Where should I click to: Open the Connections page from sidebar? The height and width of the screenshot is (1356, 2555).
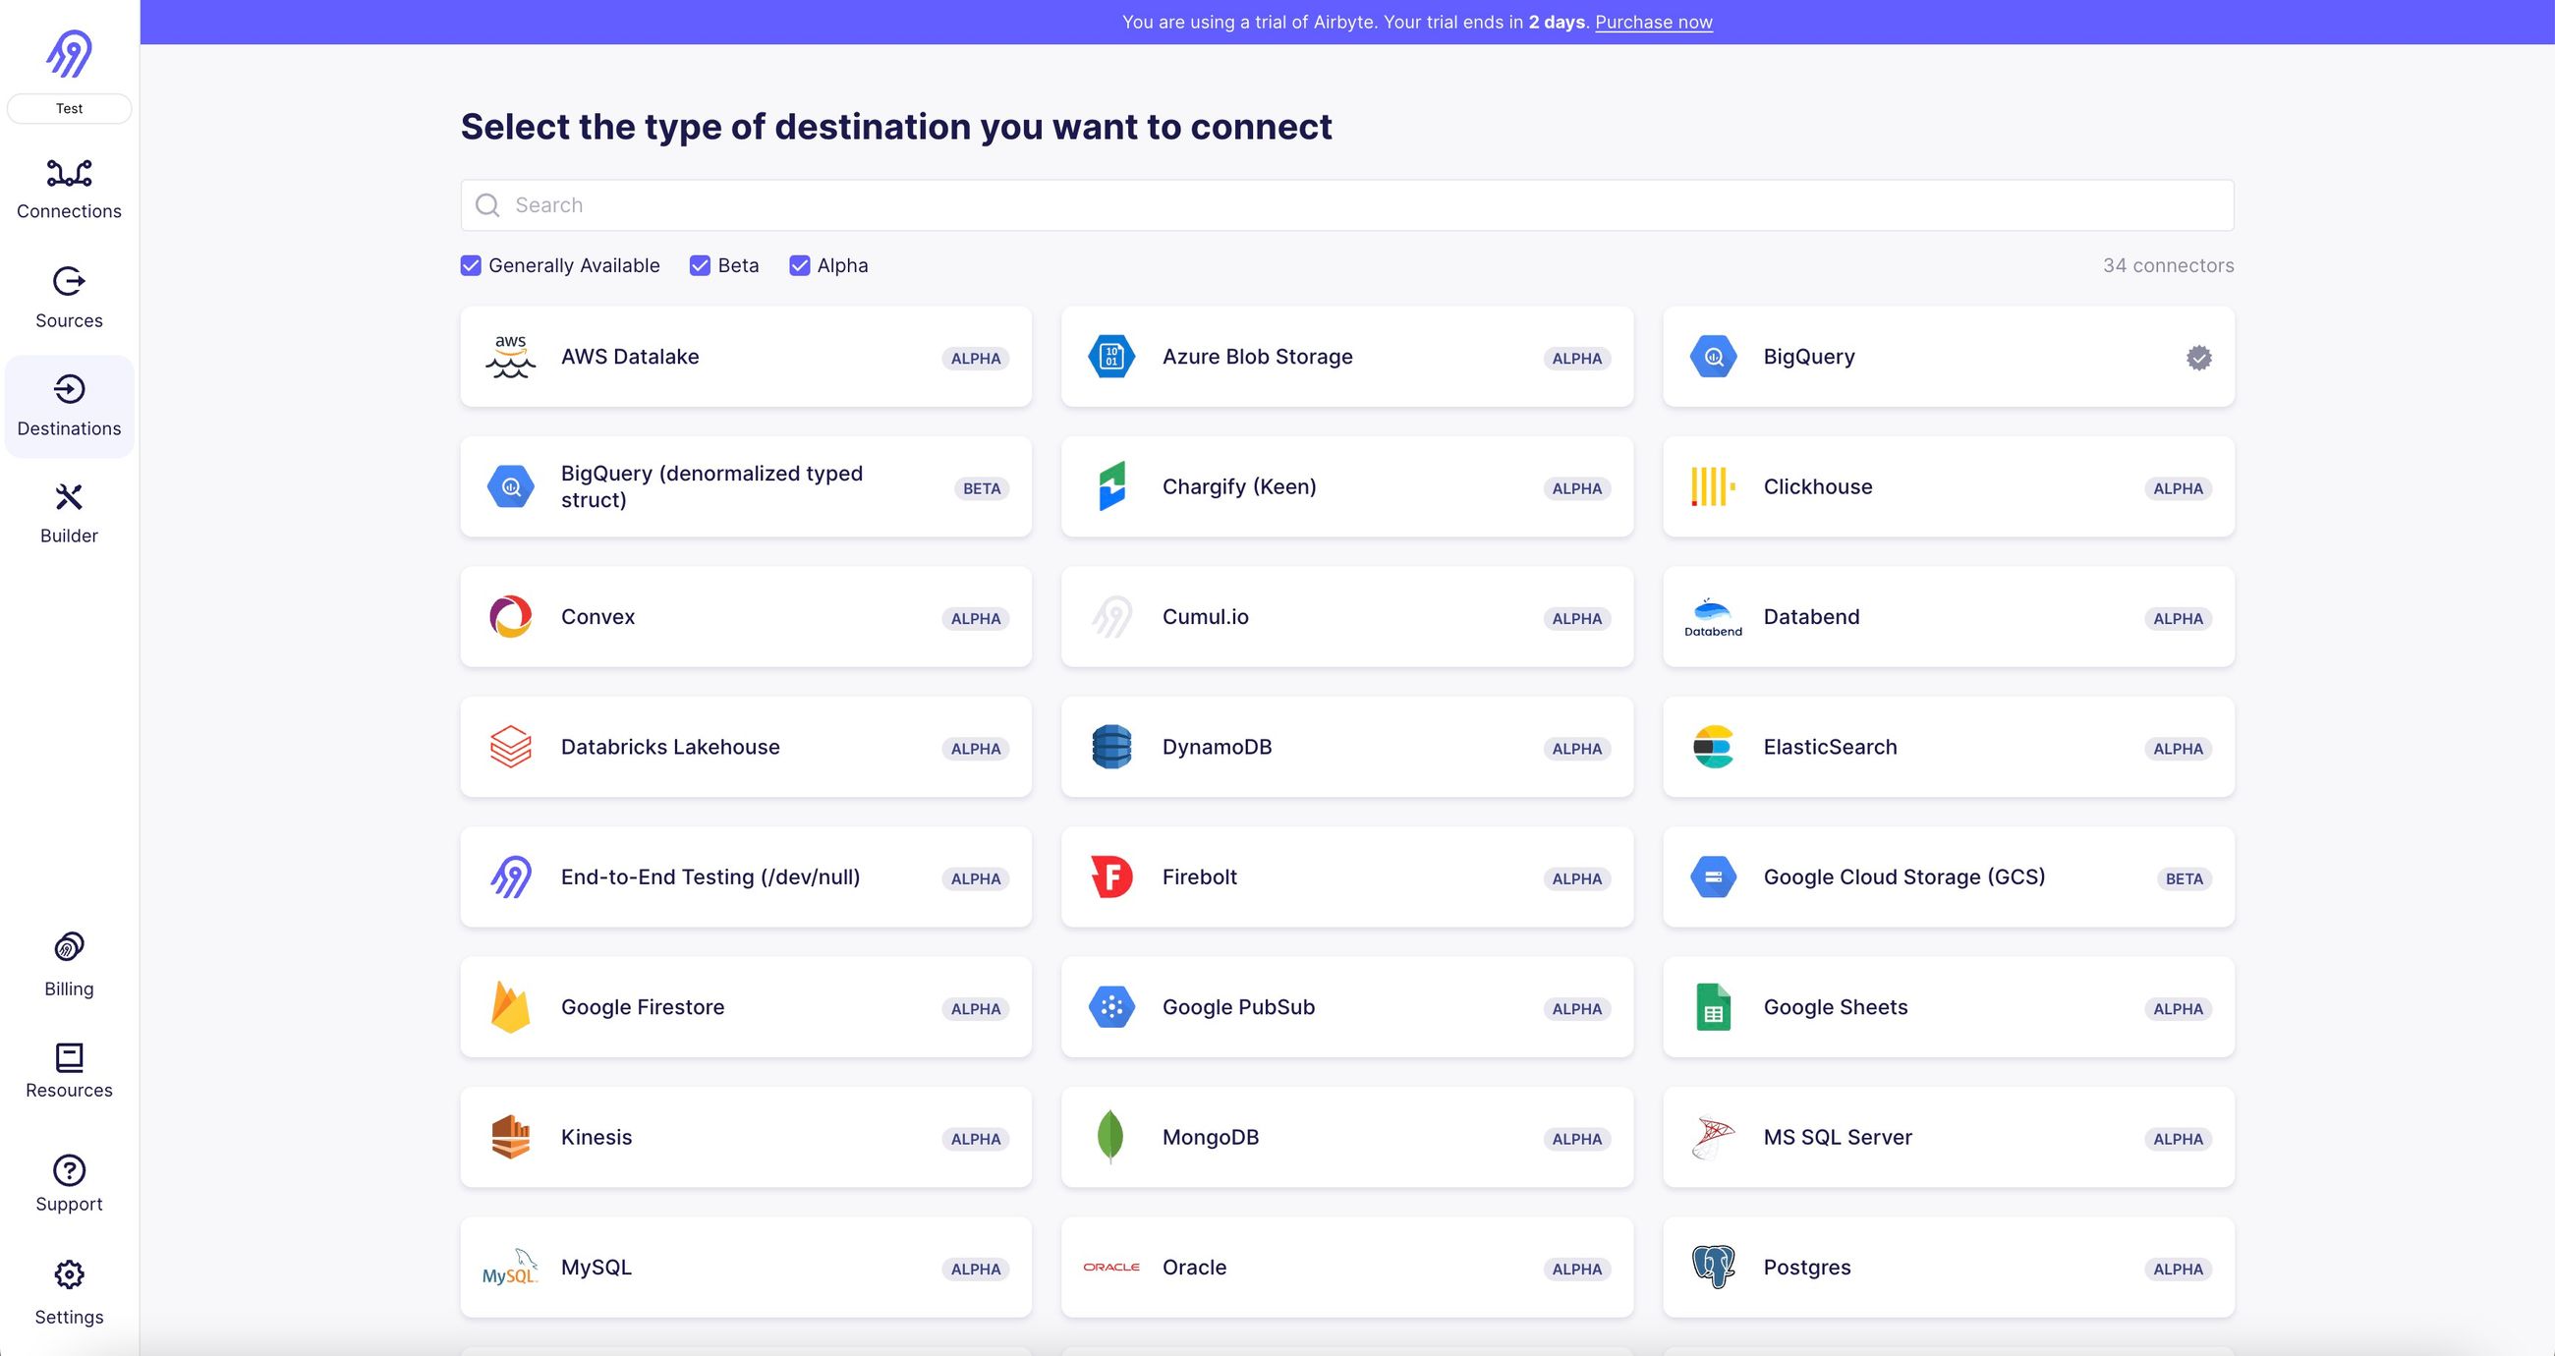tap(69, 188)
